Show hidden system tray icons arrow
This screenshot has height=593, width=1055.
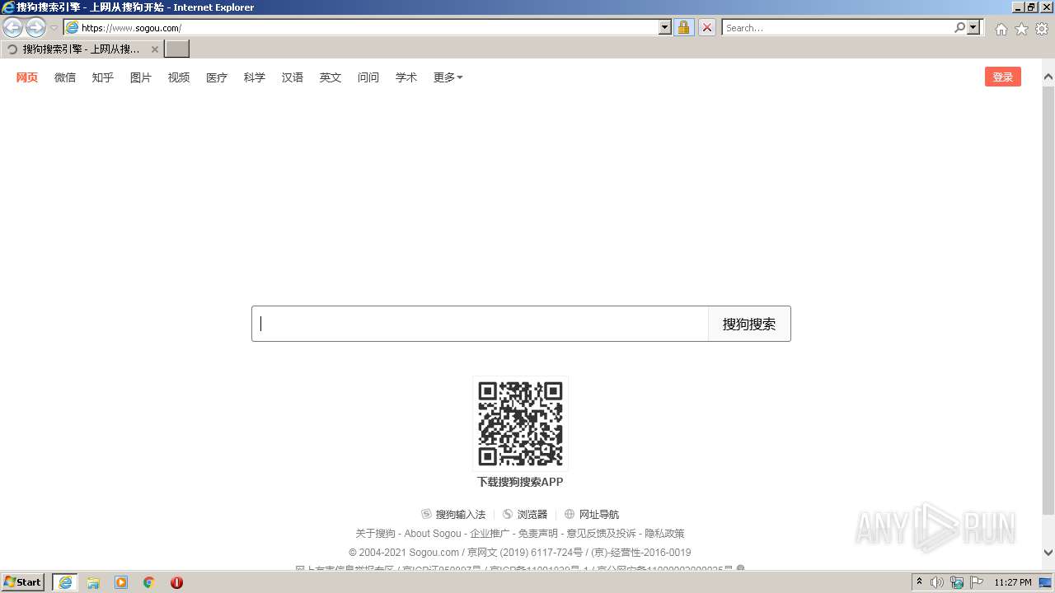[919, 581]
